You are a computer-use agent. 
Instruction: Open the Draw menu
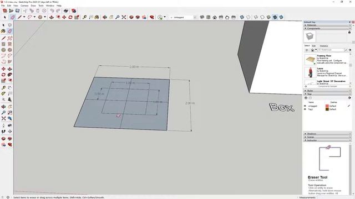(33, 6)
